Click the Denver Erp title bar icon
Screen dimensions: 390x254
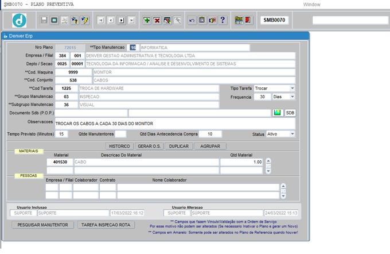click(x=6, y=36)
